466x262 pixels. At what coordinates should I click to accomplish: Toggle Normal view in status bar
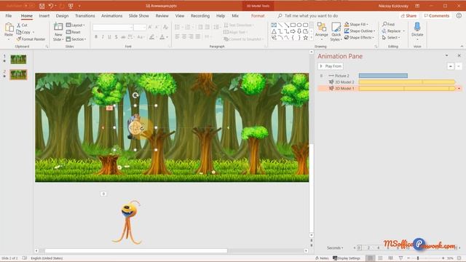point(370,258)
